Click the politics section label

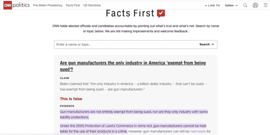pyautogui.click(x=21, y=5)
